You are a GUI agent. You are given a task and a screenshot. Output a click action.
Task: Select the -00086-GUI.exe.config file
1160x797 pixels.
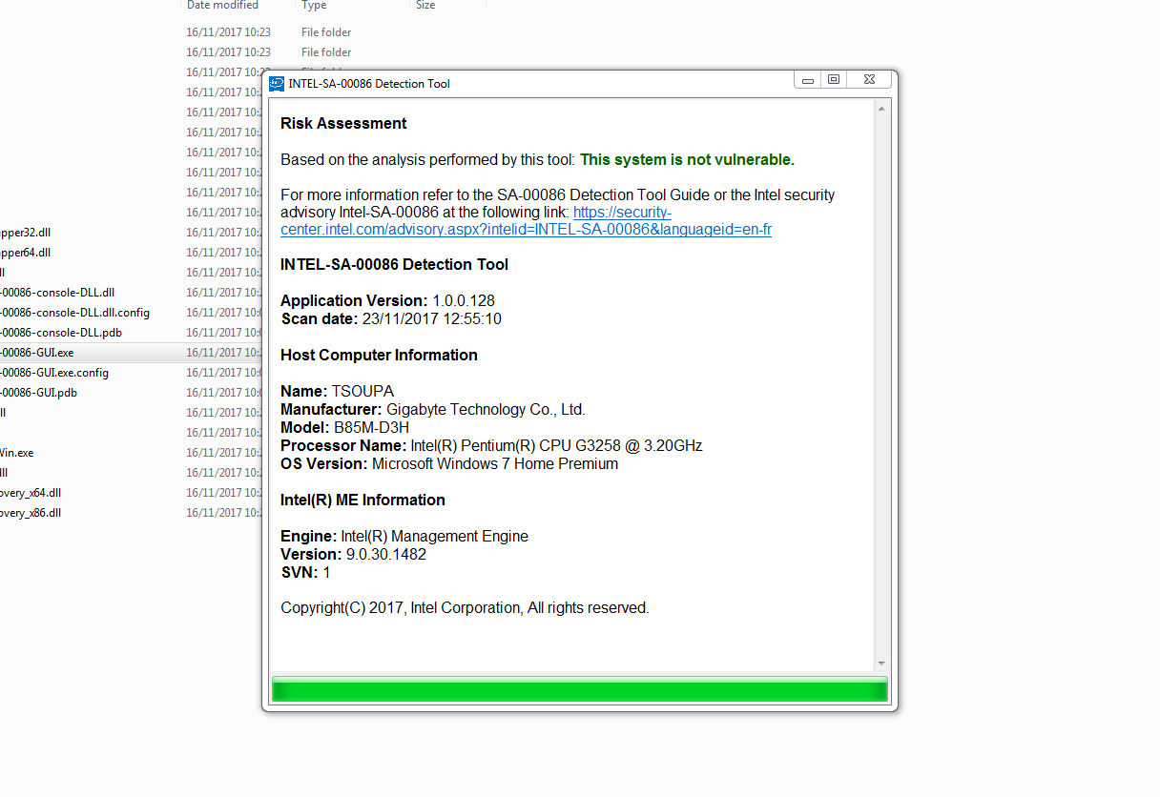(54, 373)
